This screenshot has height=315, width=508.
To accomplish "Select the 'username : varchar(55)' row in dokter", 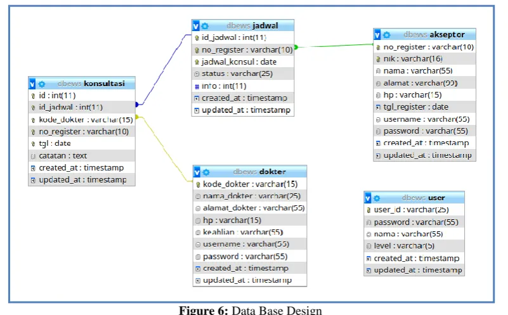I will click(250, 245).
